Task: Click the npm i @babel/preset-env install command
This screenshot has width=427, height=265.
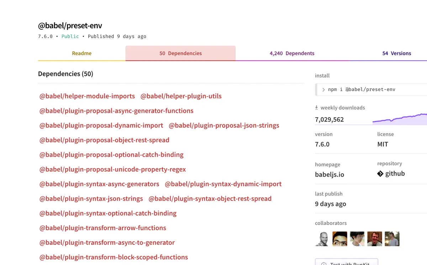Action: point(362,89)
